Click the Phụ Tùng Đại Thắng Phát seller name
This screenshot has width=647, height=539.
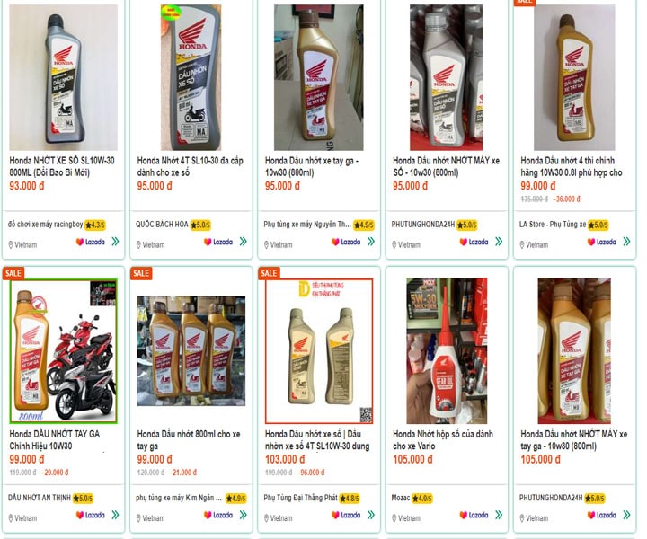[x=300, y=498]
